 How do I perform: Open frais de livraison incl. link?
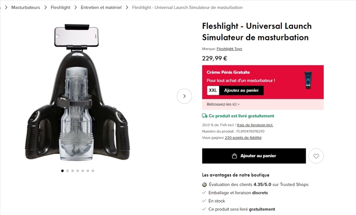[255, 125]
